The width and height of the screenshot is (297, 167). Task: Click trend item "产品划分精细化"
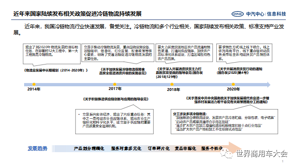(89, 148)
